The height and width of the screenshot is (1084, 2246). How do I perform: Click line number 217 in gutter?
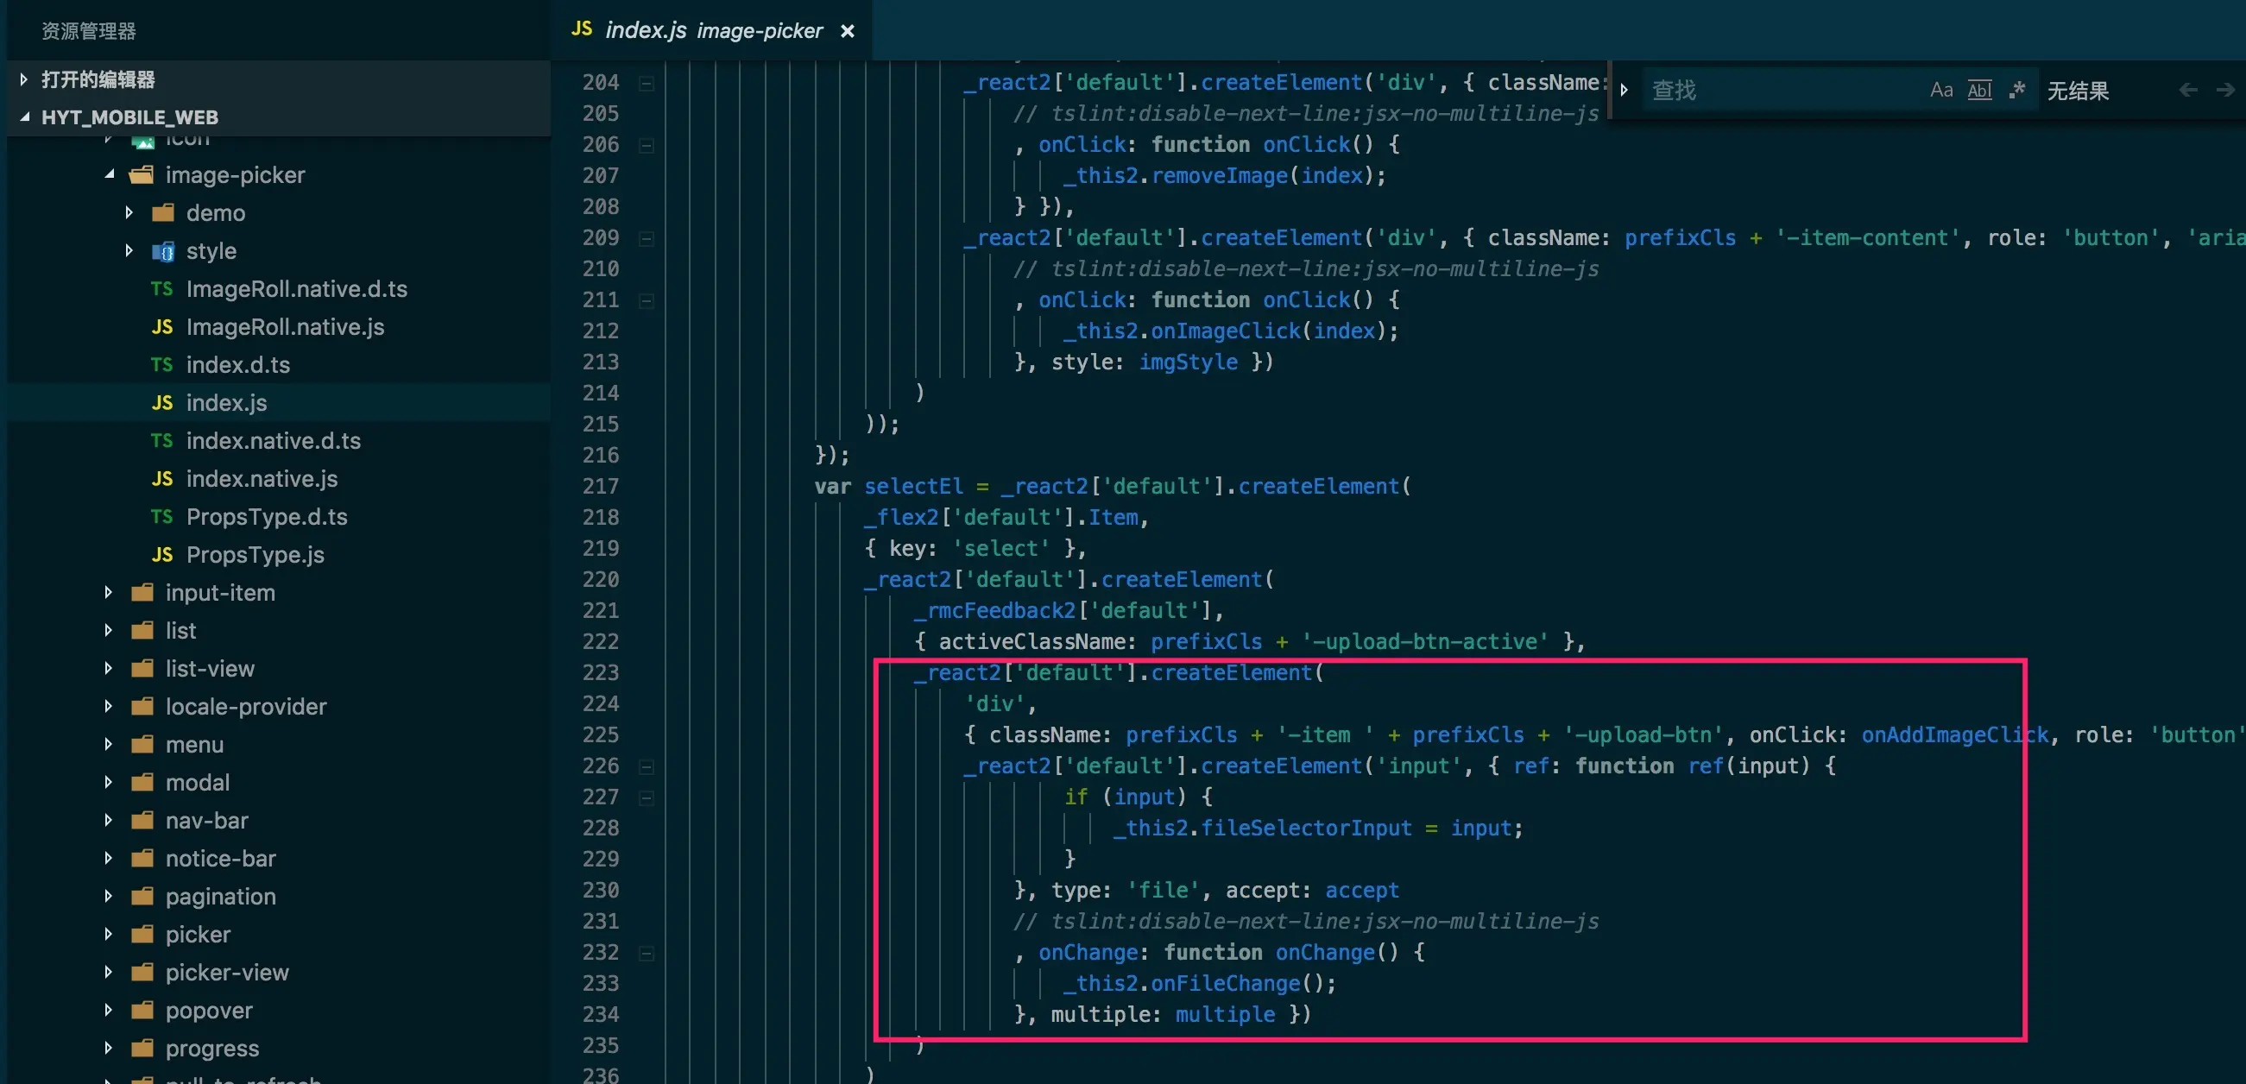(x=600, y=487)
